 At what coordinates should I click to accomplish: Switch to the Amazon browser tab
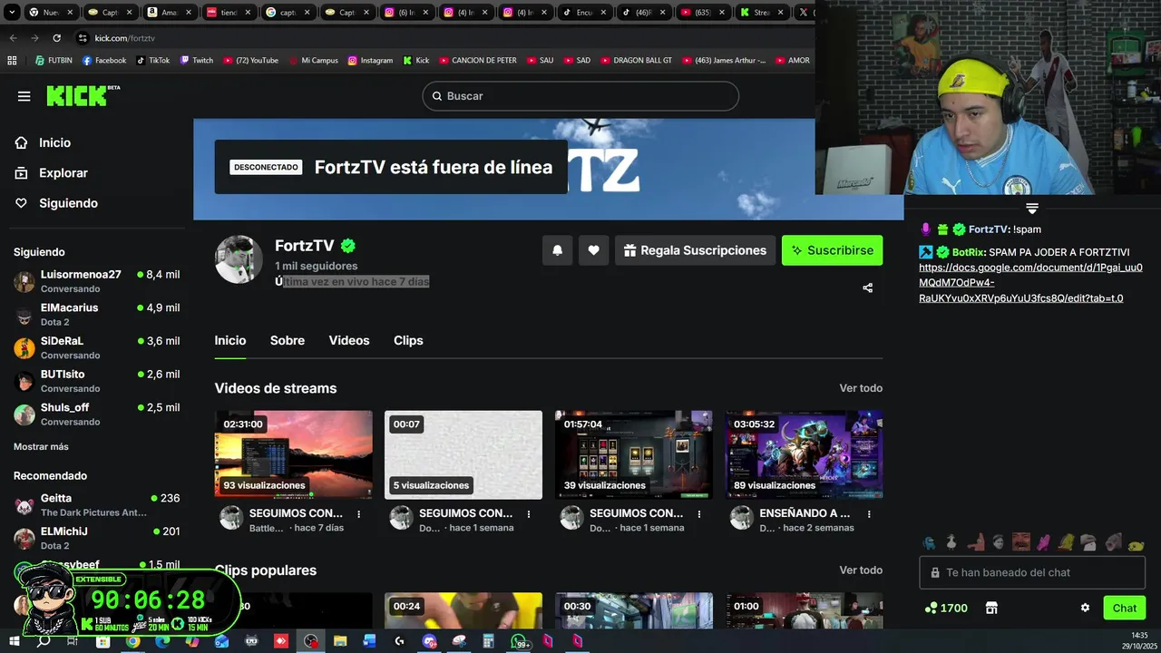point(169,13)
